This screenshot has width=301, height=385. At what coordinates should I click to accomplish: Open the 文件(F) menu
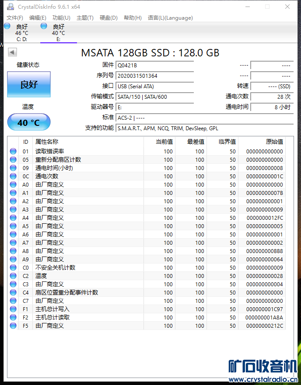[15, 18]
